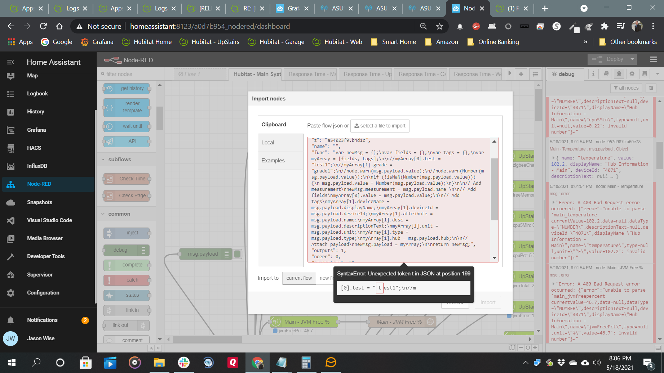Open the info sidebar tab icon
Screen dimensions: 664x373
click(593, 74)
